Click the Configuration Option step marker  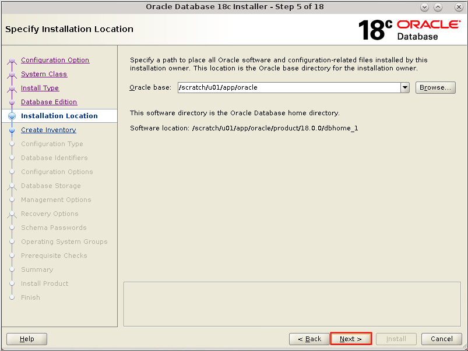[13, 60]
